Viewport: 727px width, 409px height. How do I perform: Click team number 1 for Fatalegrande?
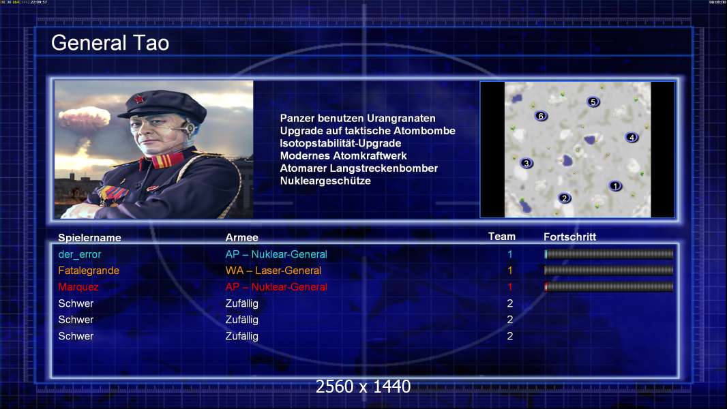click(x=510, y=271)
